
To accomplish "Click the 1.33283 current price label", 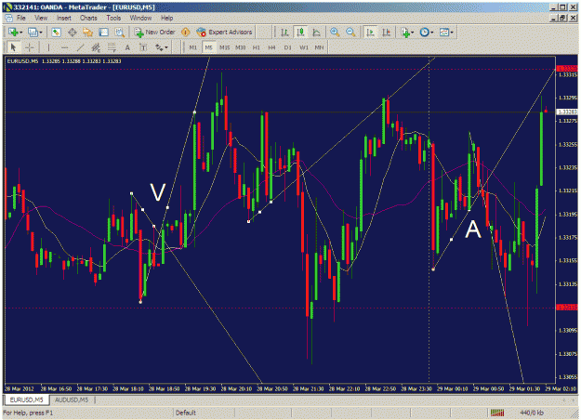I will point(567,112).
